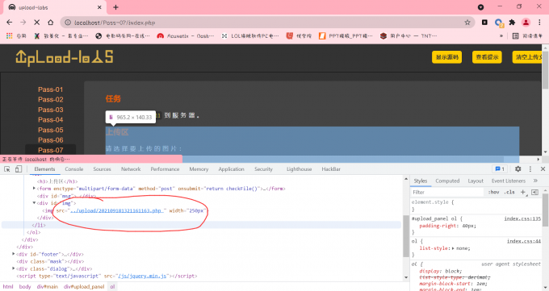This screenshot has width=549, height=291.
Task: Toggle the .cls class editor
Action: pos(509,192)
